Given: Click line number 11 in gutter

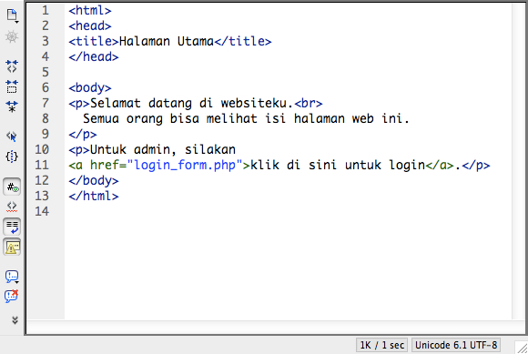Looking at the screenshot, I should (42, 165).
